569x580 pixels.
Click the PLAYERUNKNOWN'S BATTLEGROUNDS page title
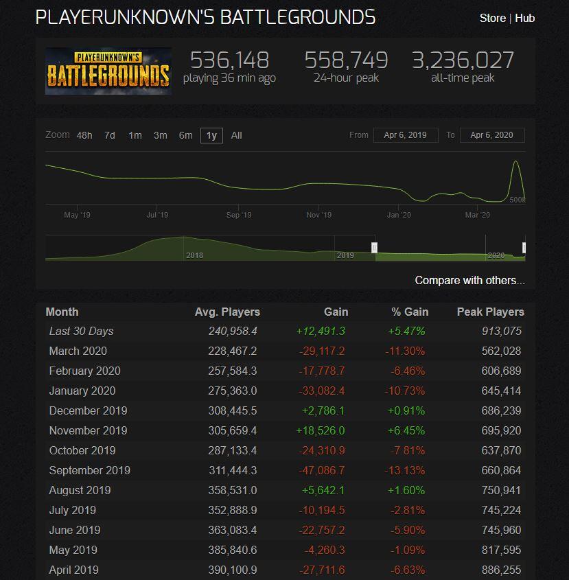205,17
